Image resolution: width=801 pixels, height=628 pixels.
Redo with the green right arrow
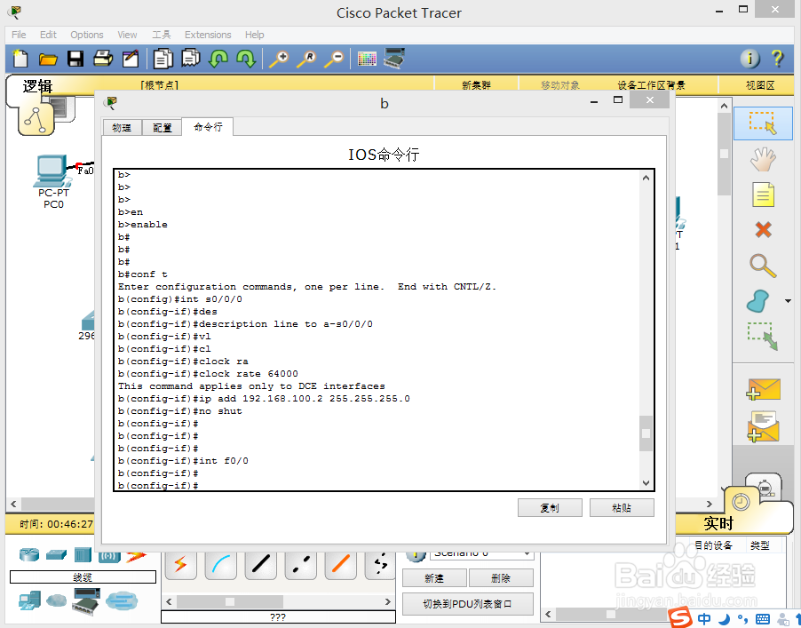point(246,59)
